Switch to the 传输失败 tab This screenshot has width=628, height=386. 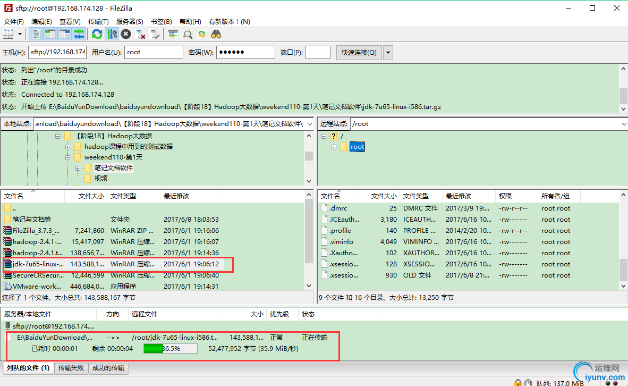click(71, 368)
